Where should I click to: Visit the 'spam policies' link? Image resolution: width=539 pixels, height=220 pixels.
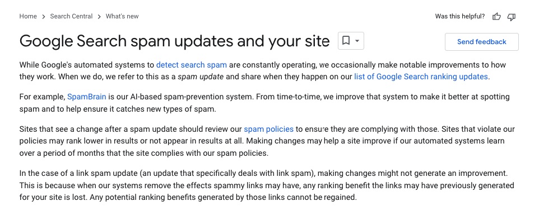point(268,129)
